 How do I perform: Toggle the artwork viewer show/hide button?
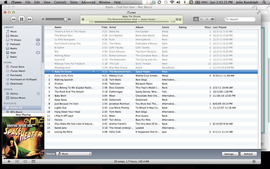(x=33, y=161)
